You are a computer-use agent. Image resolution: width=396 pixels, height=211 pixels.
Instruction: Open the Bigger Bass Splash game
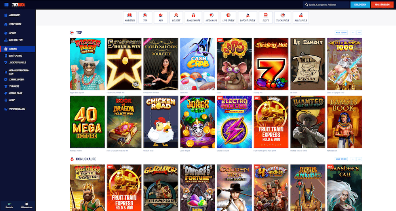click(x=88, y=64)
